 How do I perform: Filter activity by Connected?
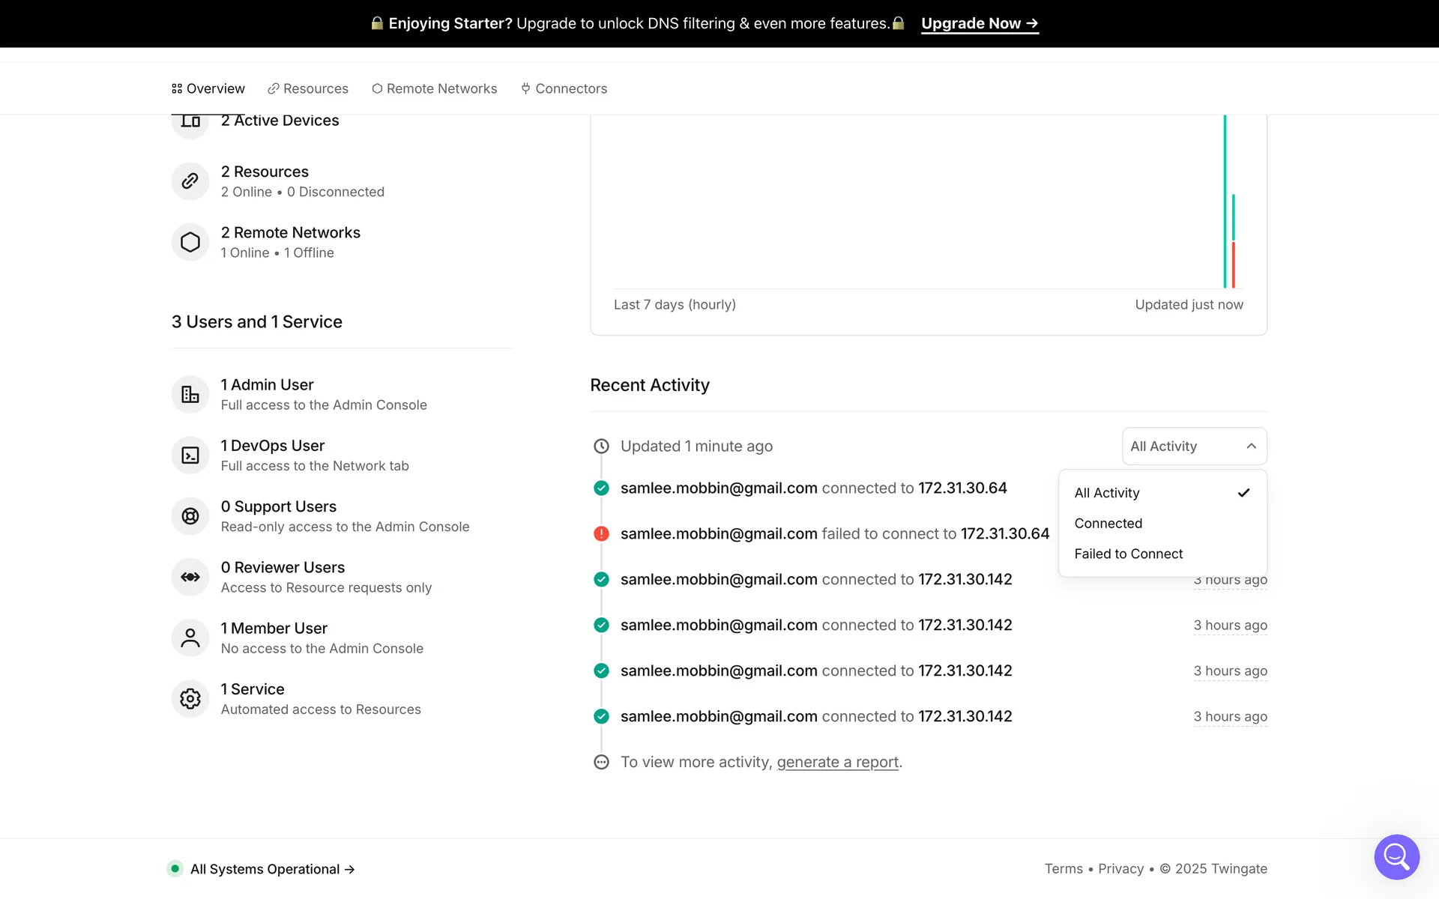pos(1108,524)
